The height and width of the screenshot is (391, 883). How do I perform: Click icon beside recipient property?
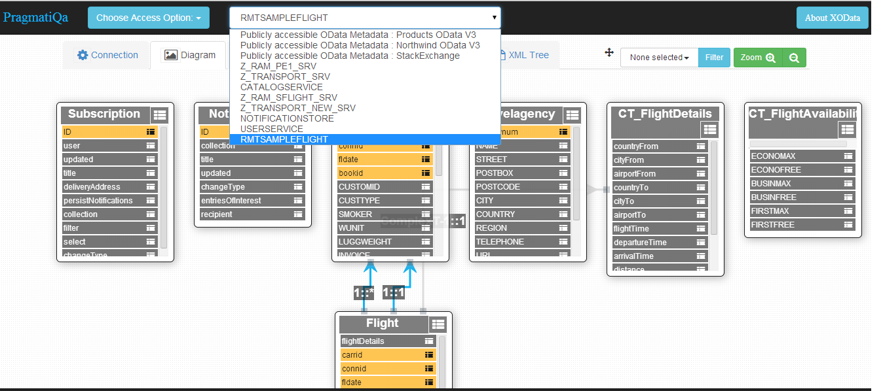pyautogui.click(x=298, y=214)
